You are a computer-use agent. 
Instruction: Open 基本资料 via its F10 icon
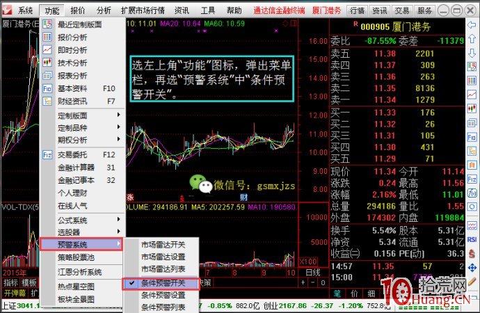click(x=47, y=88)
